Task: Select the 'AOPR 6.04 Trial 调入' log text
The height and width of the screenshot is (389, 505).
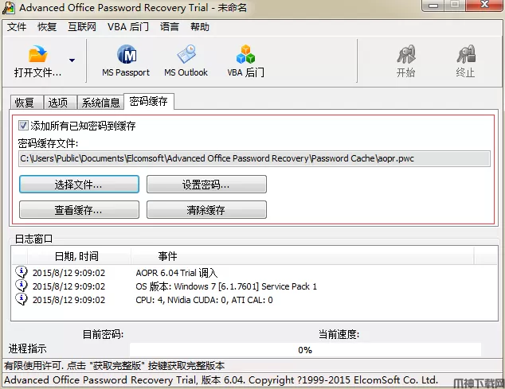Action: [177, 273]
